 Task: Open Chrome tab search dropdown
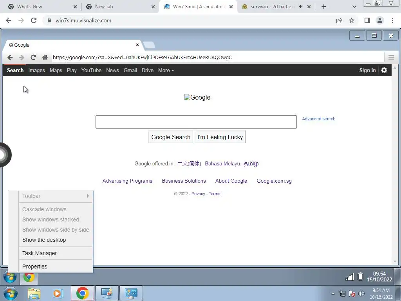pos(354,7)
